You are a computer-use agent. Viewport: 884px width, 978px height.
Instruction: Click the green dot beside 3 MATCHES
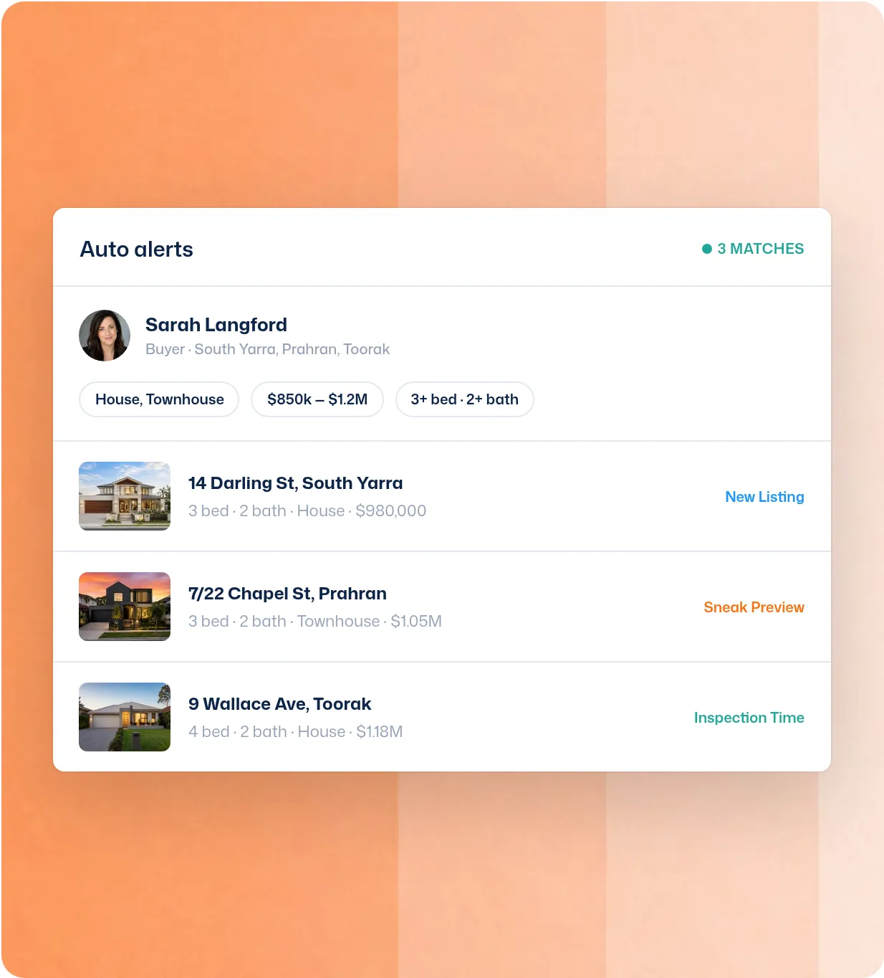click(x=707, y=249)
